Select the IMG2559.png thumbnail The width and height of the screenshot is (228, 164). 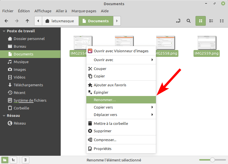pos(207,43)
